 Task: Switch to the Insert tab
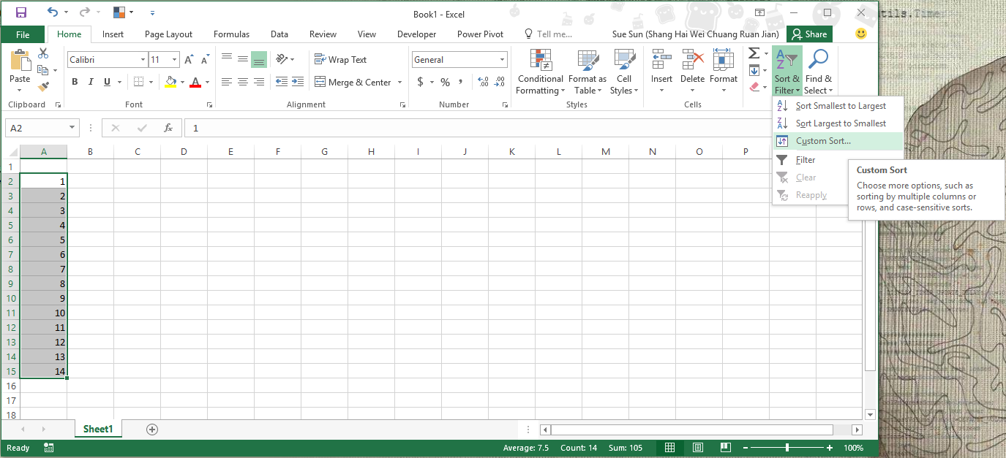113,34
